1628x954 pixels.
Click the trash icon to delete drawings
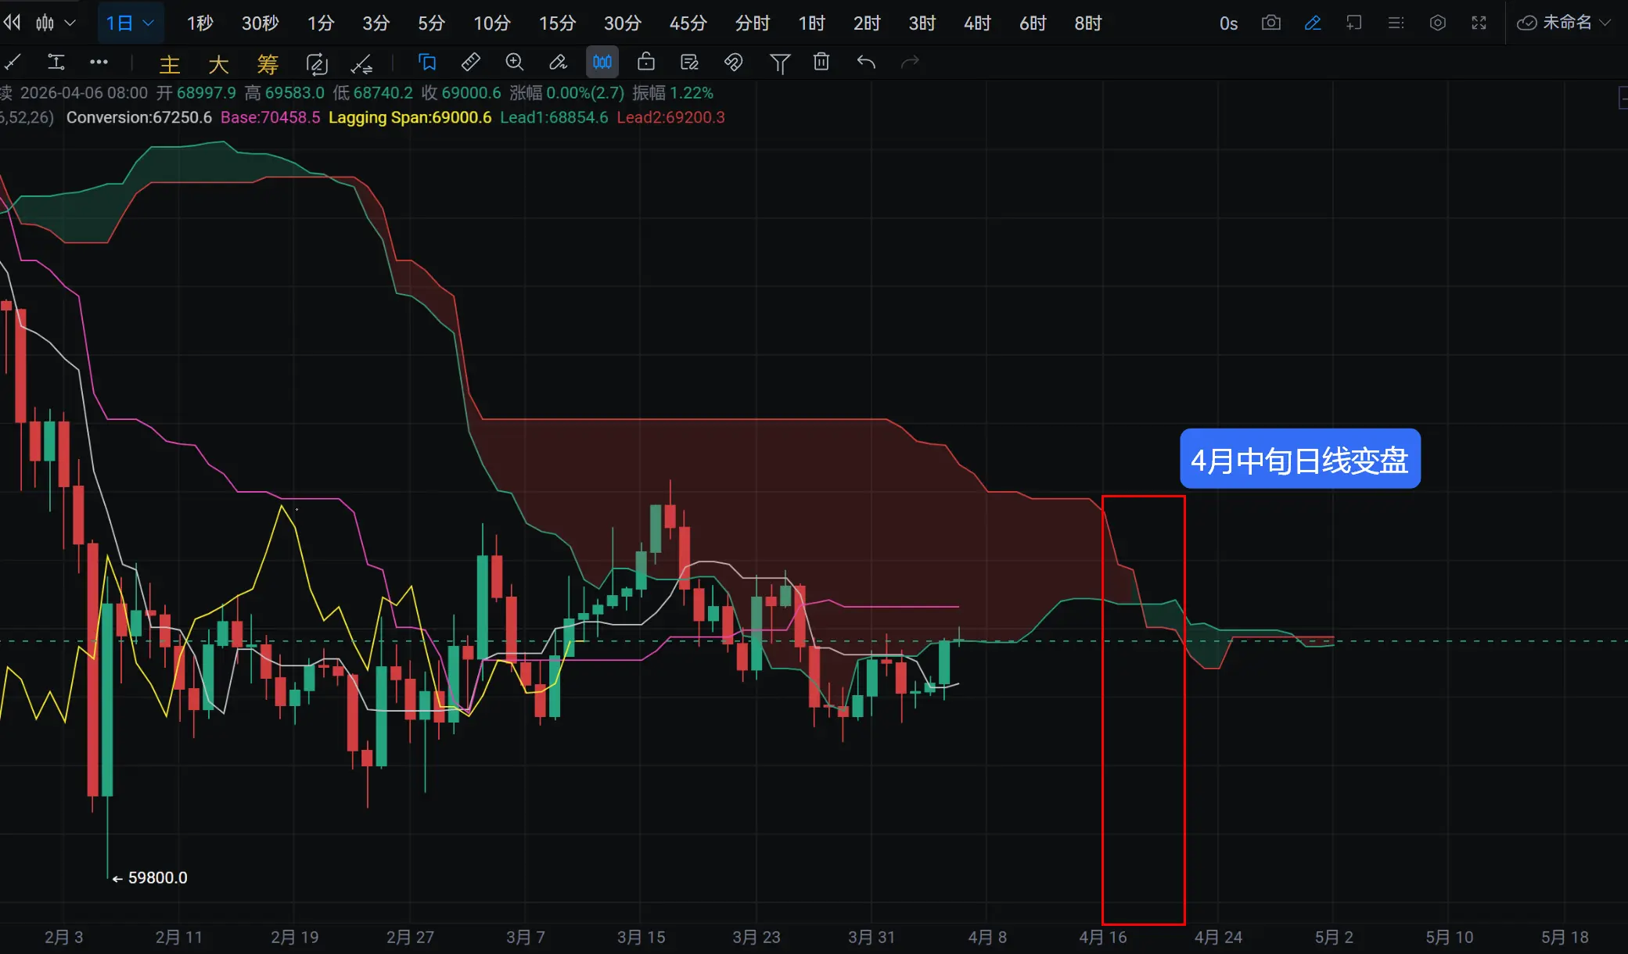tap(821, 62)
